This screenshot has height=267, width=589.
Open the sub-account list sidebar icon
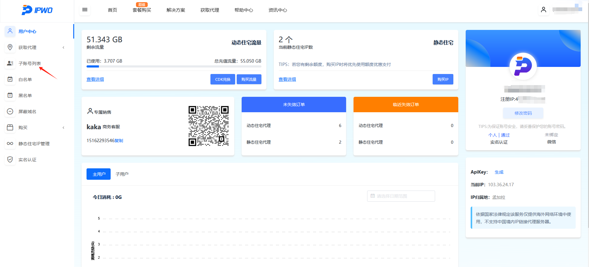point(10,63)
